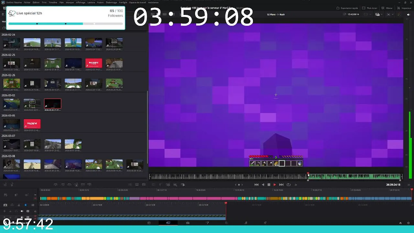Screen dimensions: 414x233
Task: Select the red Roxane clip in 2026-03-05
Action: click(32, 124)
